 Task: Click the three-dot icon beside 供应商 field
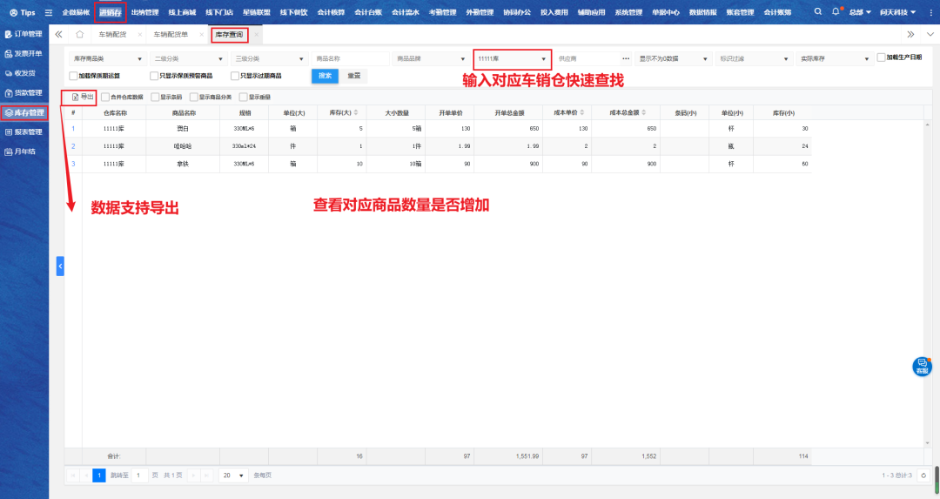pos(625,58)
